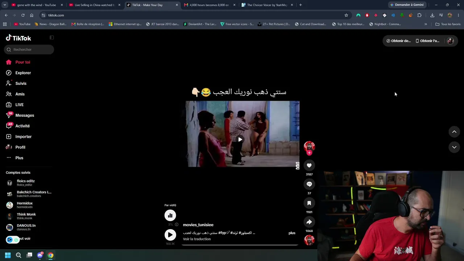Open the Suivis feed

(21, 83)
